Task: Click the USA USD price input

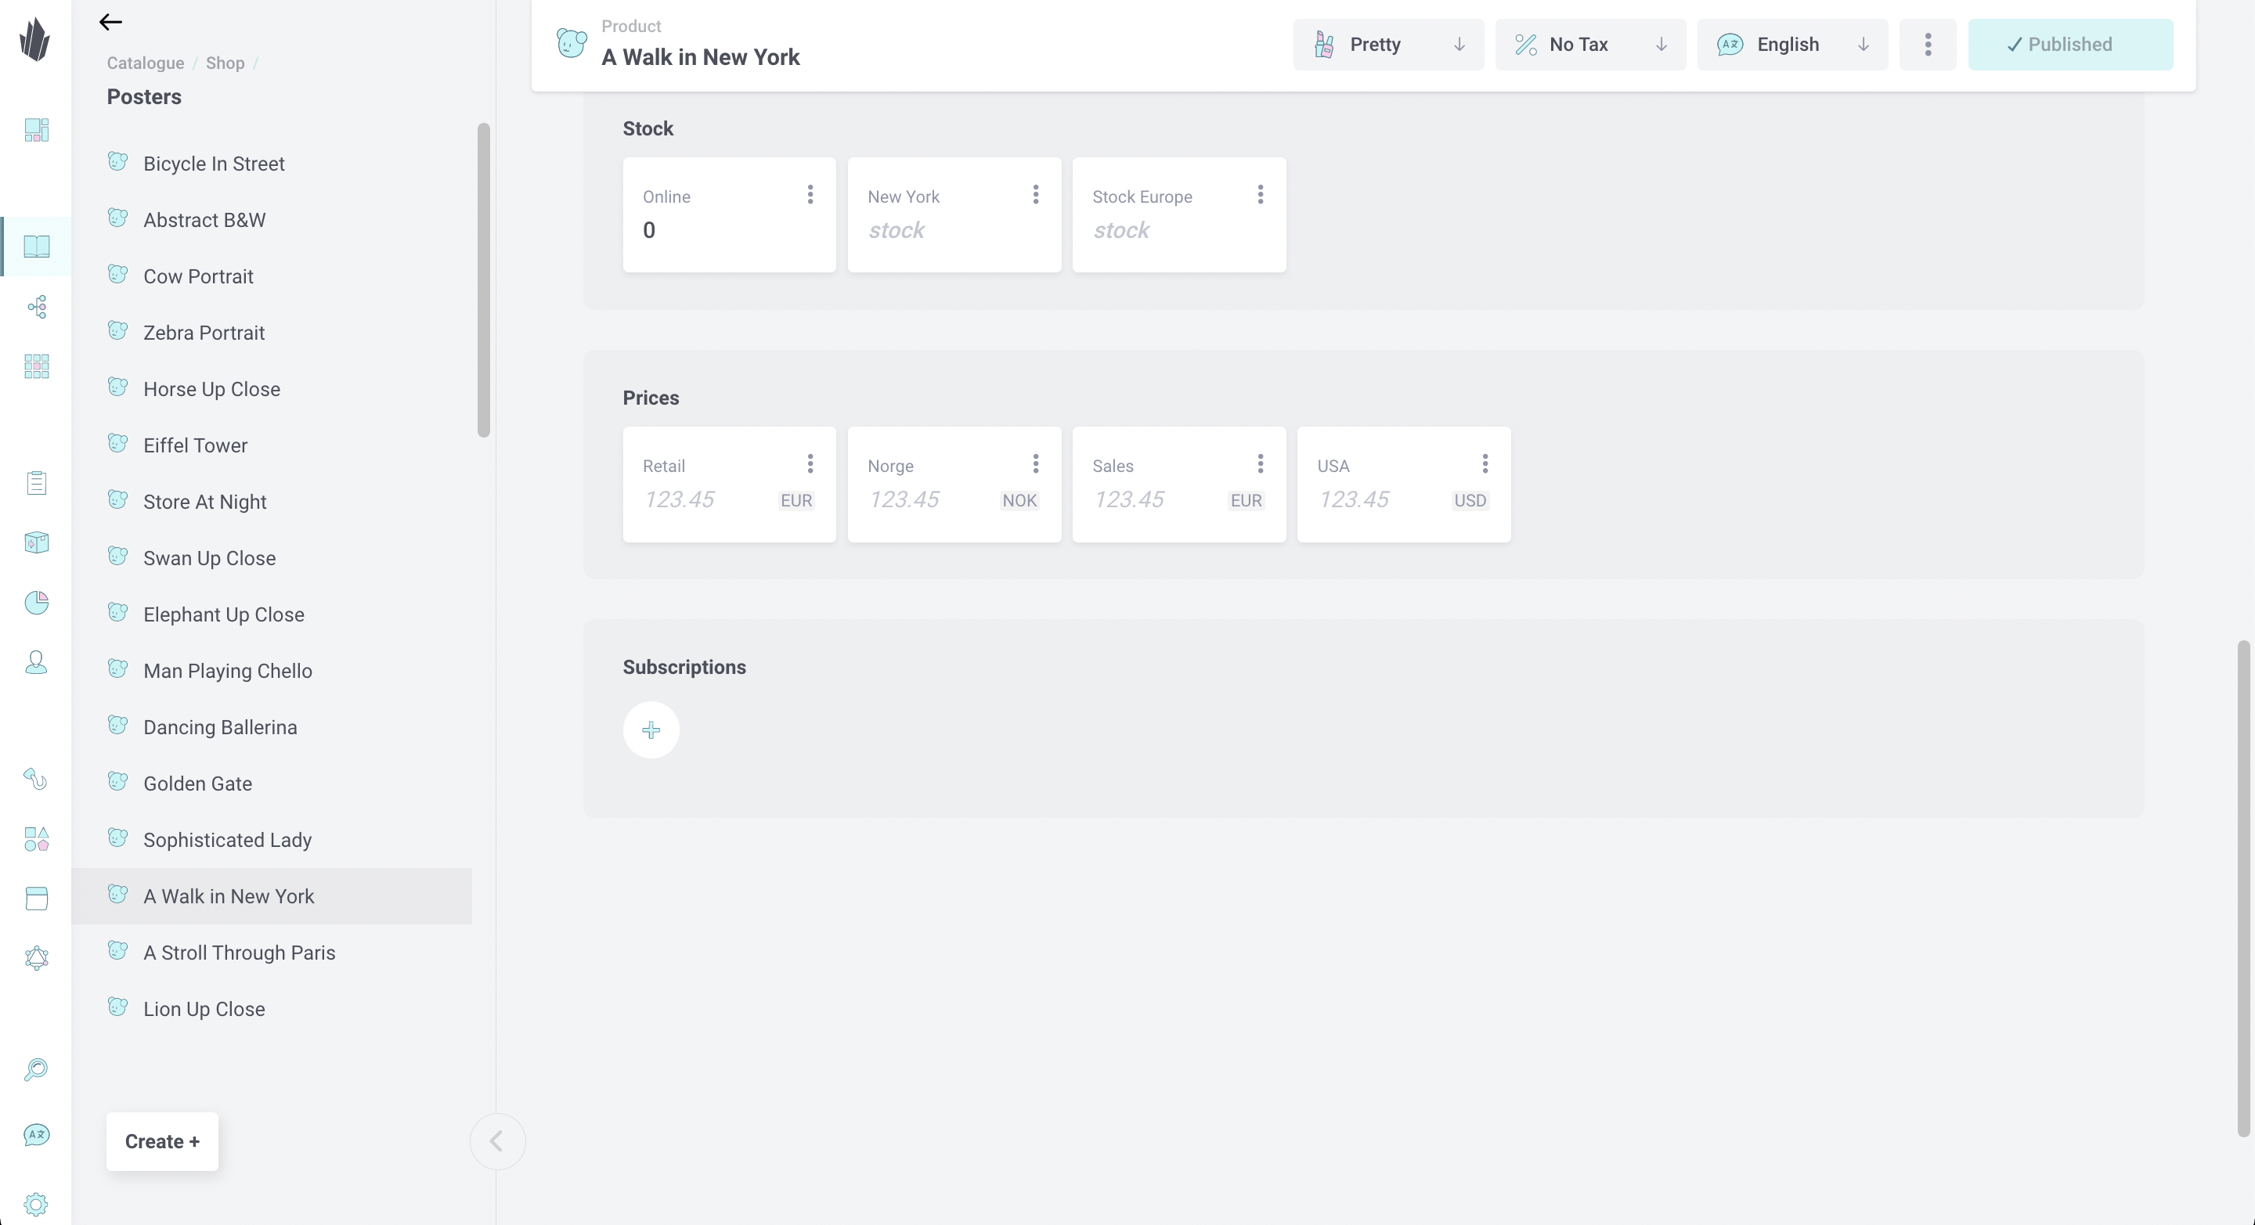Action: (x=1380, y=499)
